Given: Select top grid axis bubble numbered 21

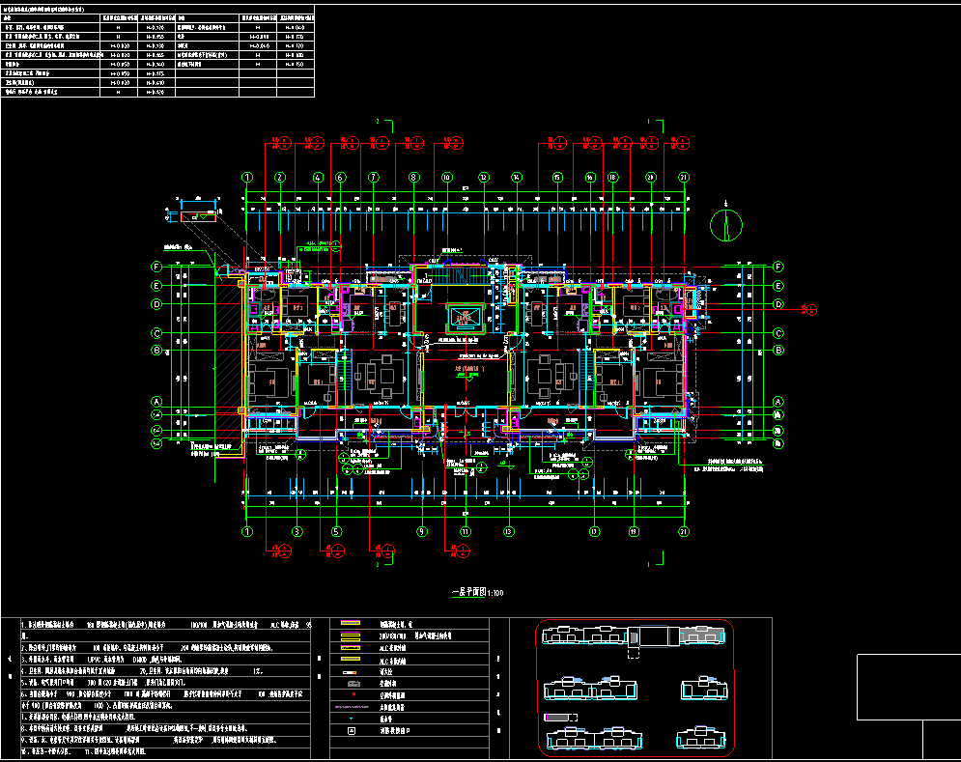Looking at the screenshot, I should pyautogui.click(x=684, y=178).
